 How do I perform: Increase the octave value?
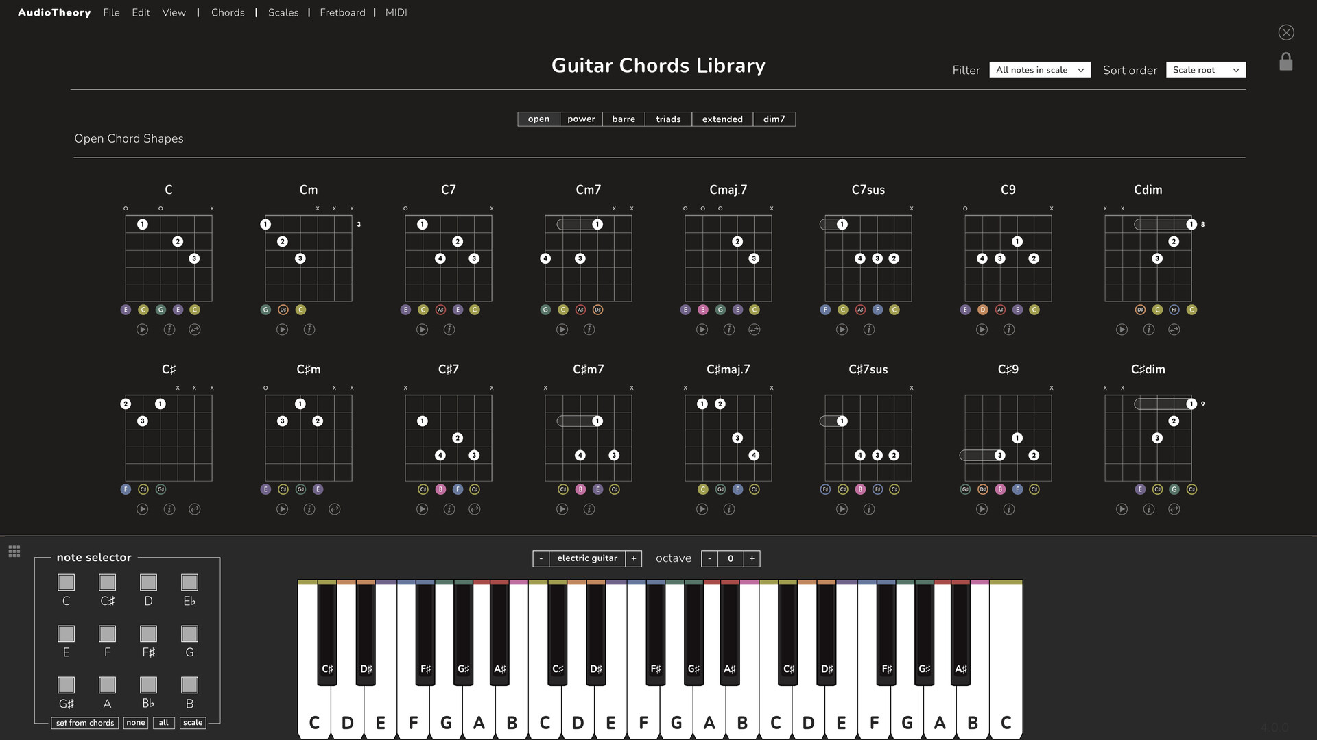(752, 558)
